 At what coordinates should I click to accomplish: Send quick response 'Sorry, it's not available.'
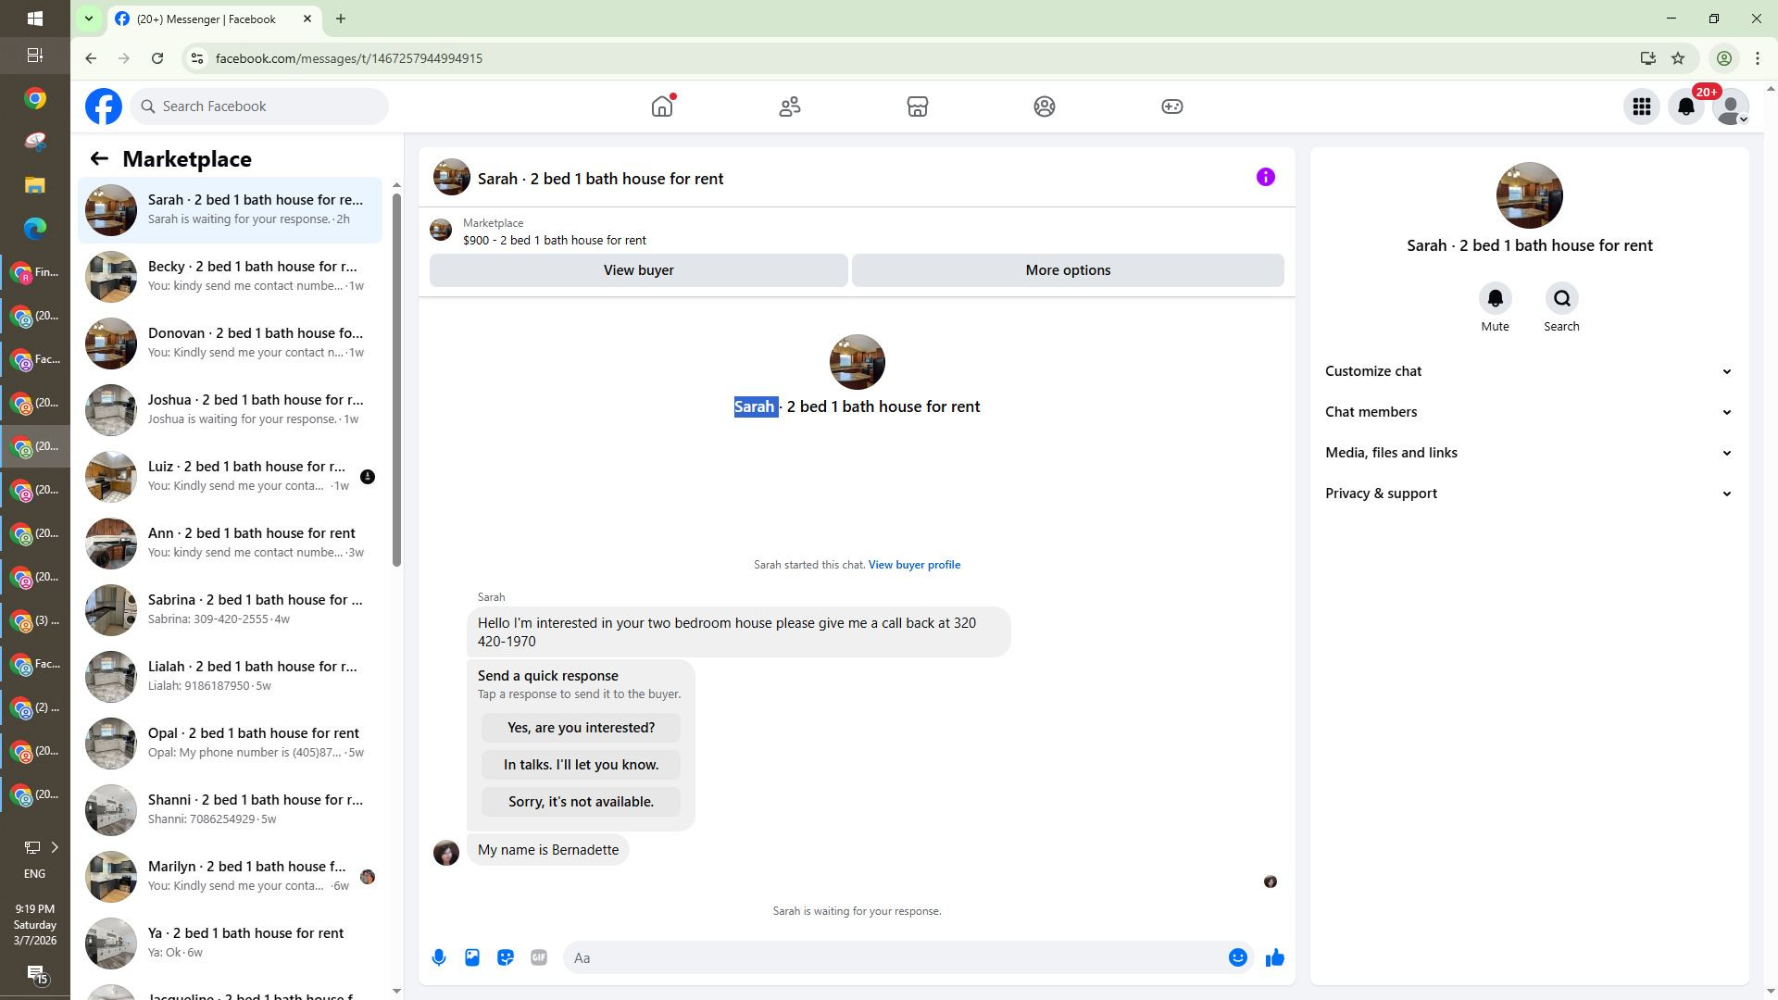[581, 802]
